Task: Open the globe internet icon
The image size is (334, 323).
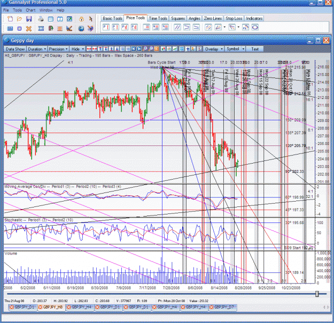Action: (x=81, y=28)
